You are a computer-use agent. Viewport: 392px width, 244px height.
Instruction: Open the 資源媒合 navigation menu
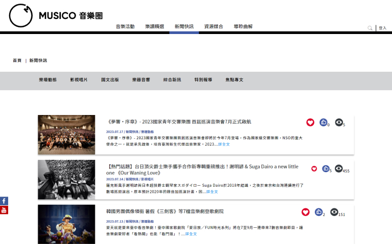(214, 26)
